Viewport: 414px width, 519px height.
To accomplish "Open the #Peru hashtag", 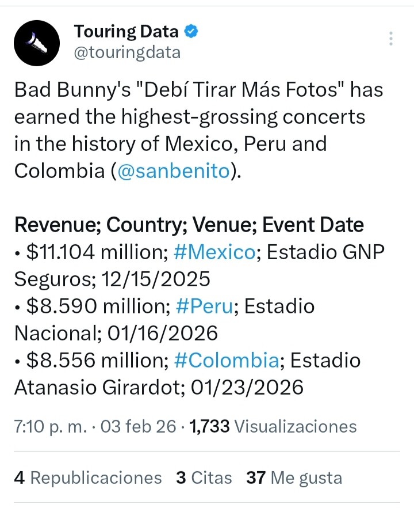I will (x=204, y=306).
